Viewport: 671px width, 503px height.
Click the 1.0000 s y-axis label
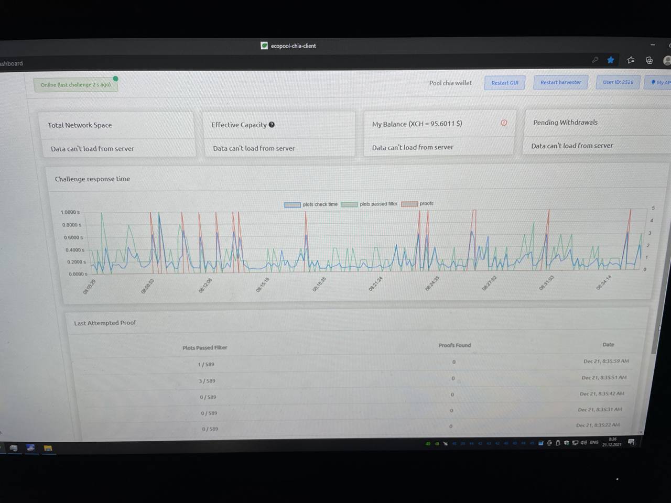point(70,212)
